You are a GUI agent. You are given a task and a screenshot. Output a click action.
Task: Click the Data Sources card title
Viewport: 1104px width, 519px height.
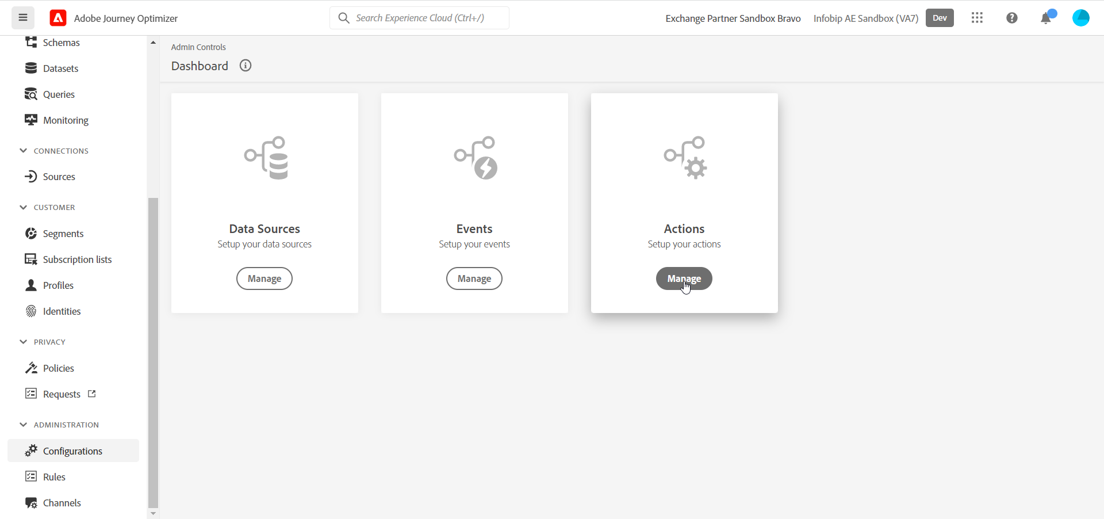click(264, 229)
